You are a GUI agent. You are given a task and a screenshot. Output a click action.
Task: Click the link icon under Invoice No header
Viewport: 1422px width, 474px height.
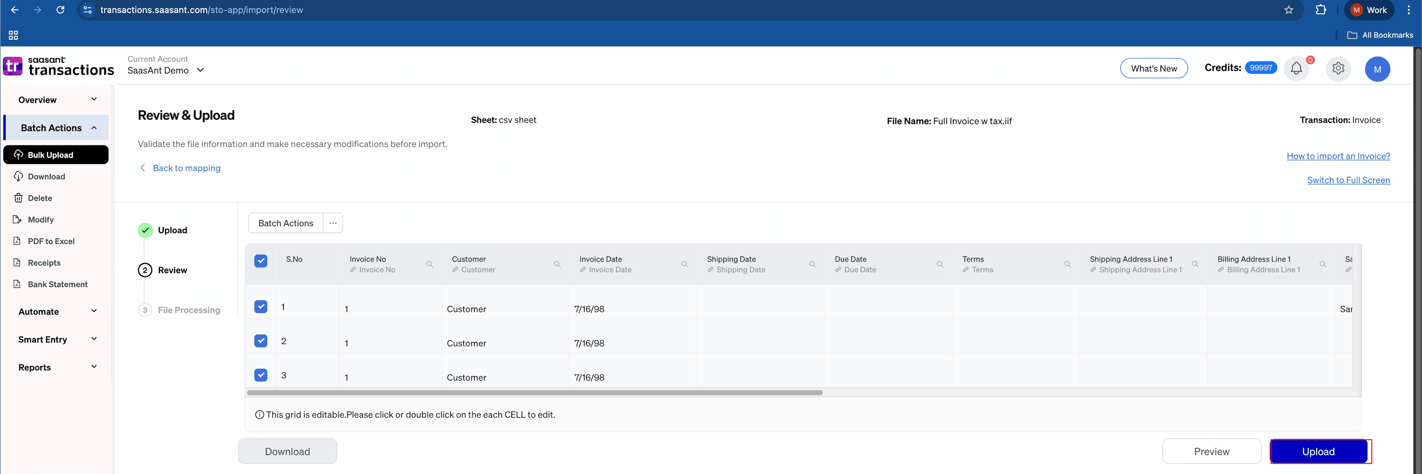point(353,270)
